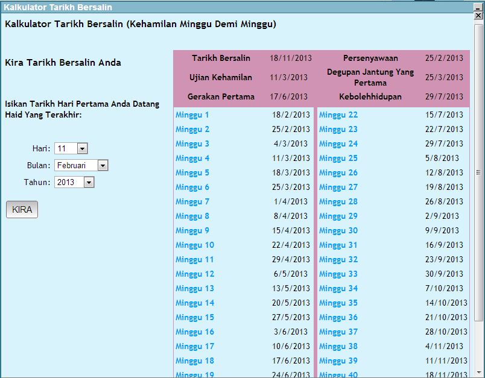Open the Minggu 13 link
This screenshot has height=378, width=485.
pos(195,288)
